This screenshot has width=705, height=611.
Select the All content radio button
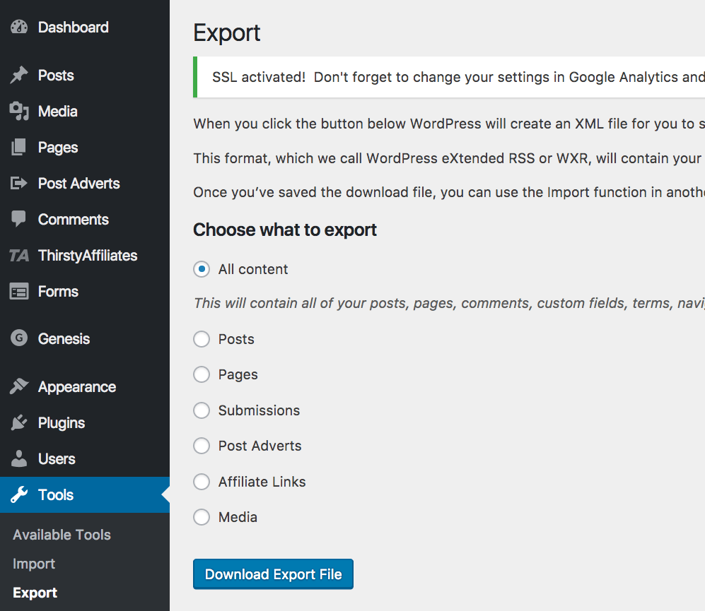coord(202,269)
